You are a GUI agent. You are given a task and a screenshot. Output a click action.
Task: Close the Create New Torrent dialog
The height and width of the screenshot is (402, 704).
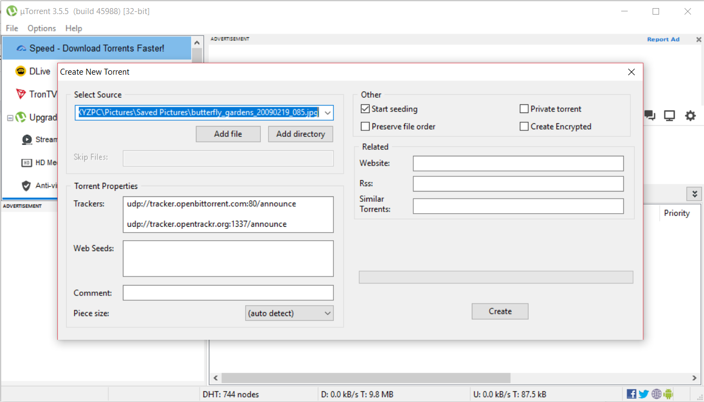pos(631,72)
